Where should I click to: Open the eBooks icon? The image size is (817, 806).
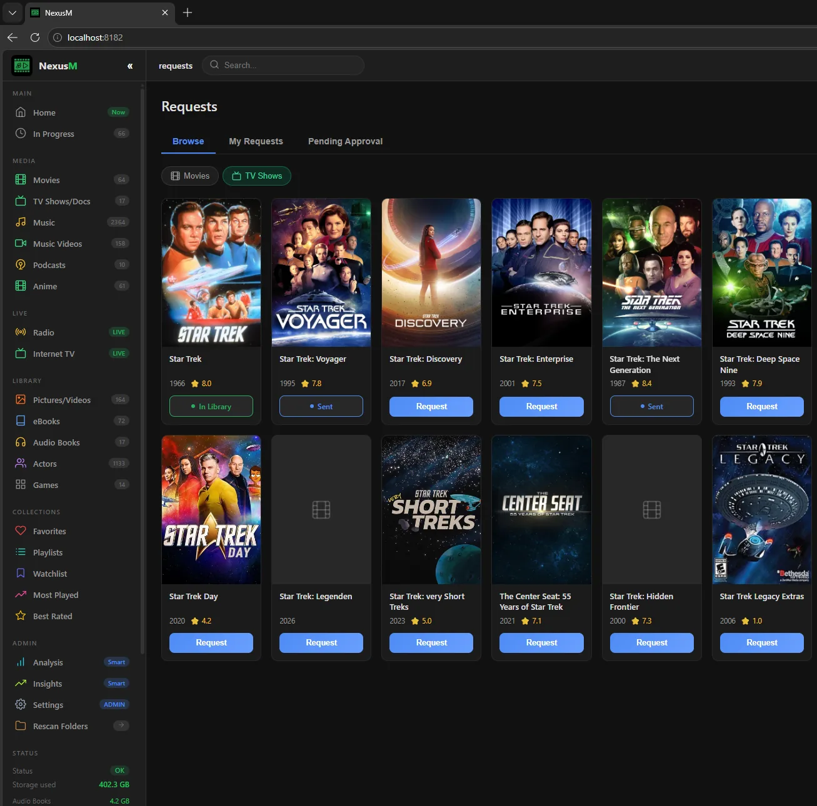click(x=21, y=421)
